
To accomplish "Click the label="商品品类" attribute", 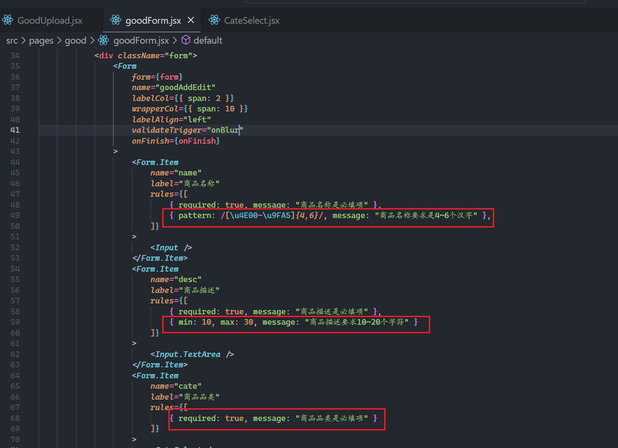I will tap(185, 397).
